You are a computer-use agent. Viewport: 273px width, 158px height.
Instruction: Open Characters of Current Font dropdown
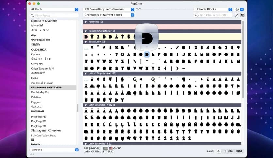(108, 15)
